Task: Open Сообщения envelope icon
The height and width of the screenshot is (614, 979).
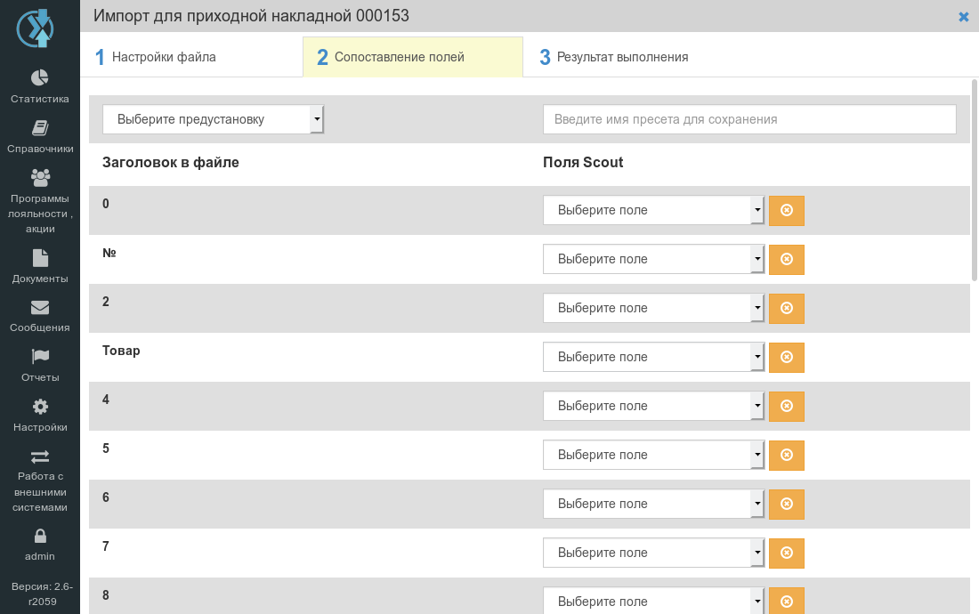Action: pyautogui.click(x=40, y=308)
